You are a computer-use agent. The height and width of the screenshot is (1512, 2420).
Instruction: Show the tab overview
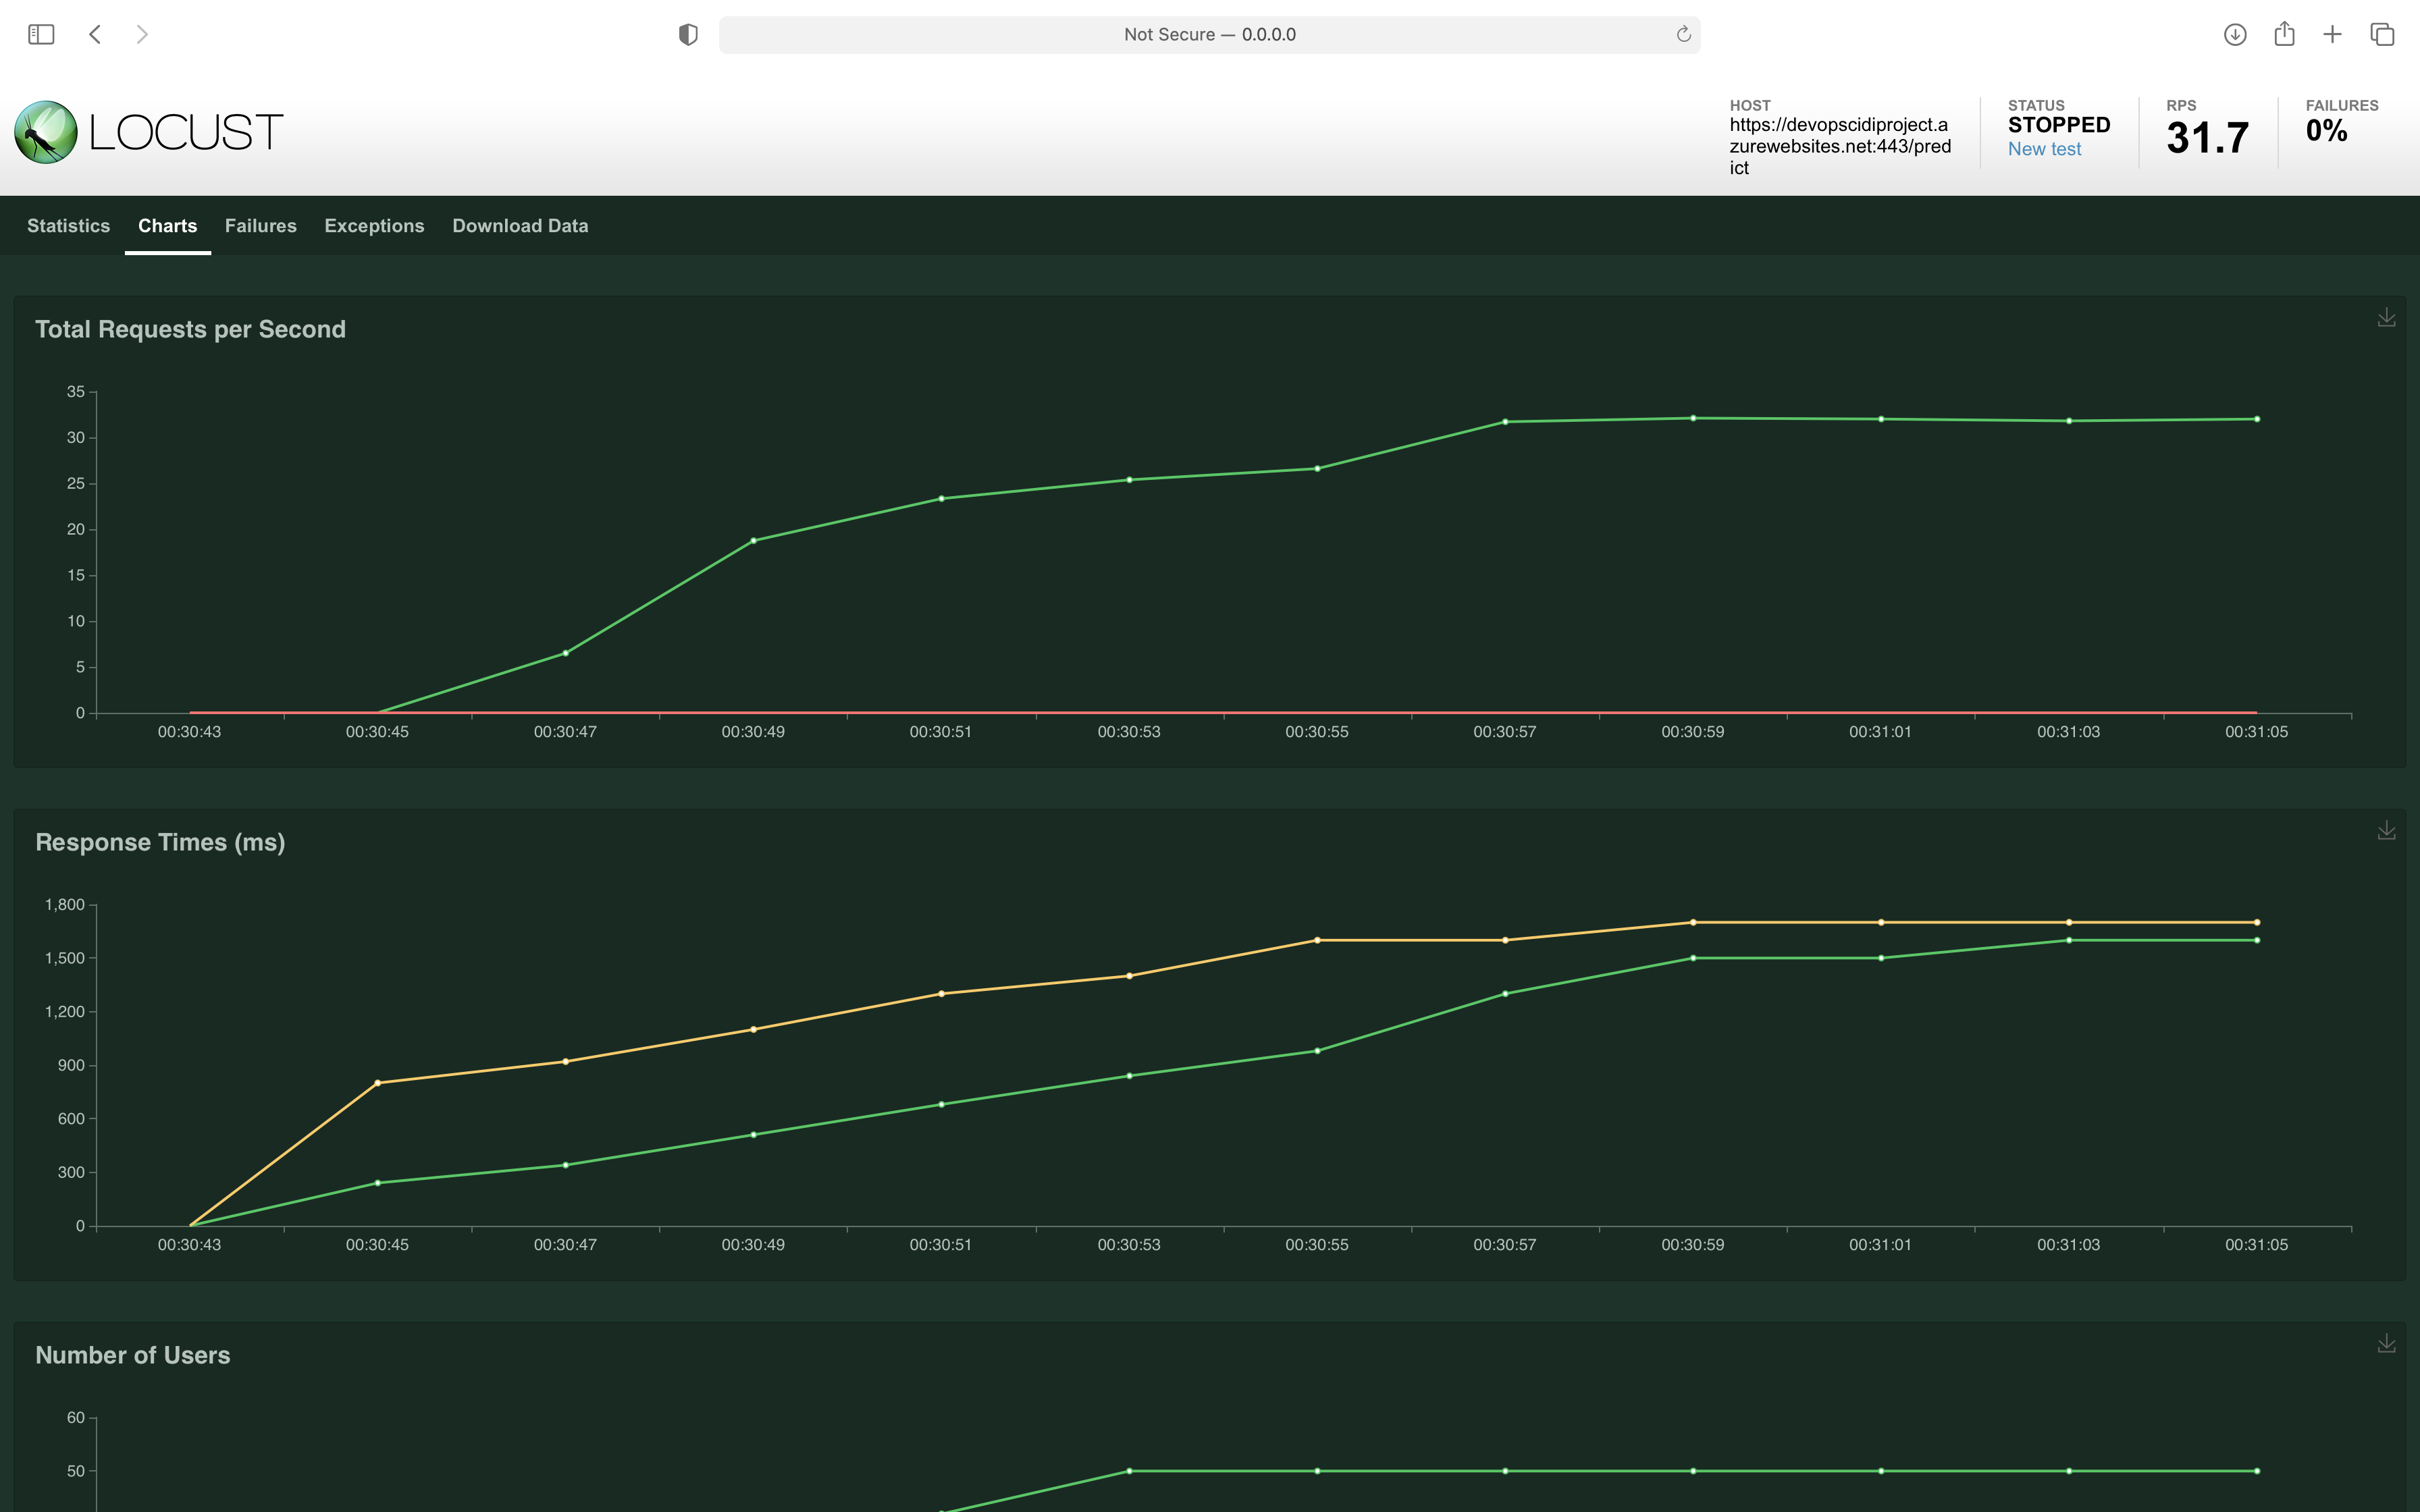(2382, 35)
